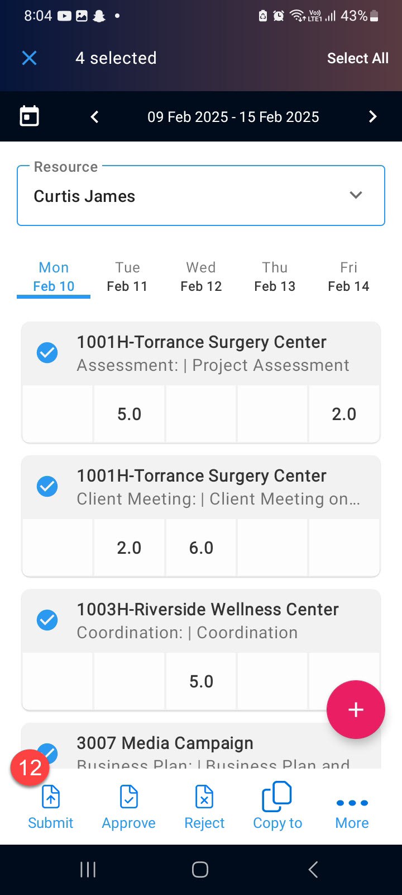Cancel selection with the X icon
The width and height of the screenshot is (402, 895).
click(x=29, y=58)
